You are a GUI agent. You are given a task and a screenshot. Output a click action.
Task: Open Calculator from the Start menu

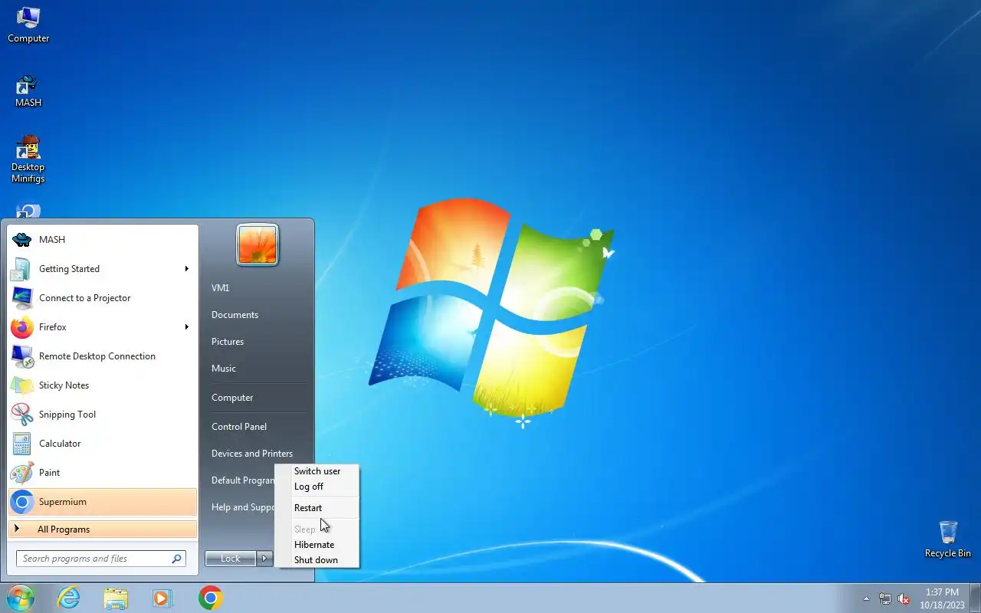pos(103,444)
